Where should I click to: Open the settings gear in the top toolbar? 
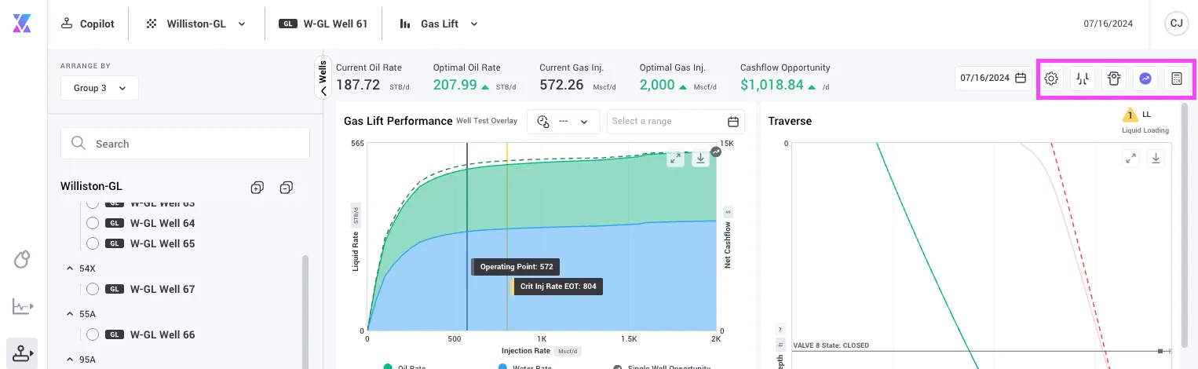1052,79
